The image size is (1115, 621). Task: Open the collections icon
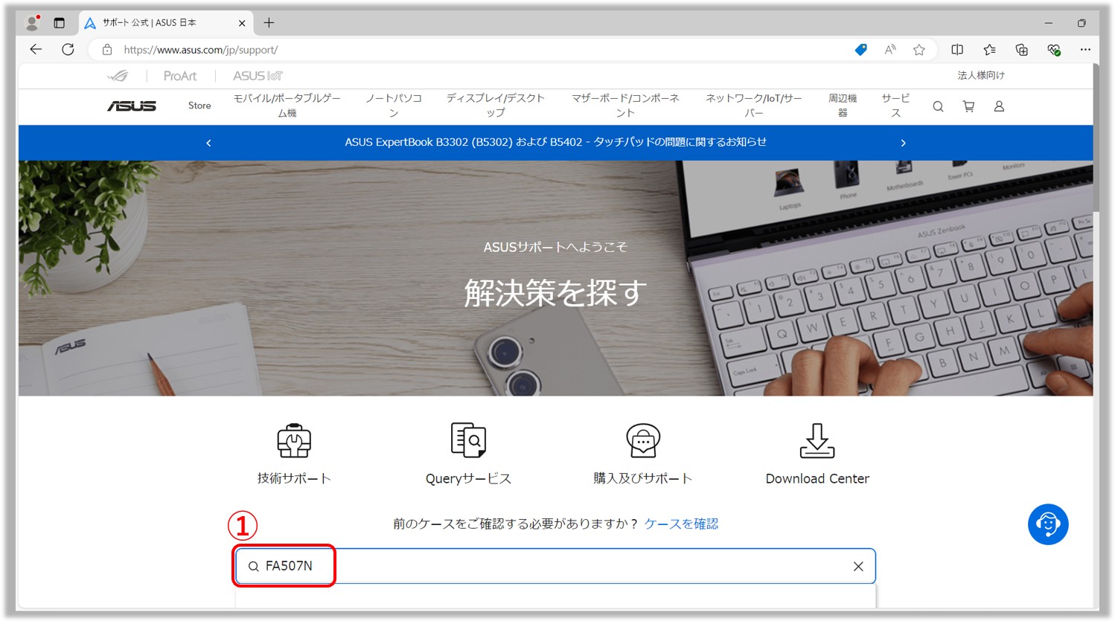point(1022,50)
